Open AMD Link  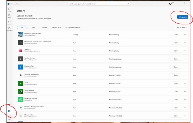tap(176, 51)
